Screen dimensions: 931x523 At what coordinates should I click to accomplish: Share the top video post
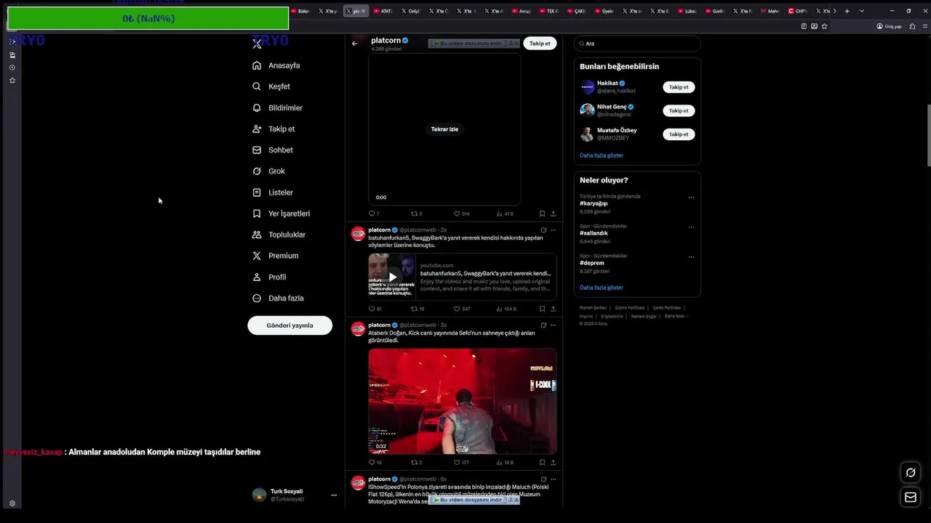click(553, 214)
